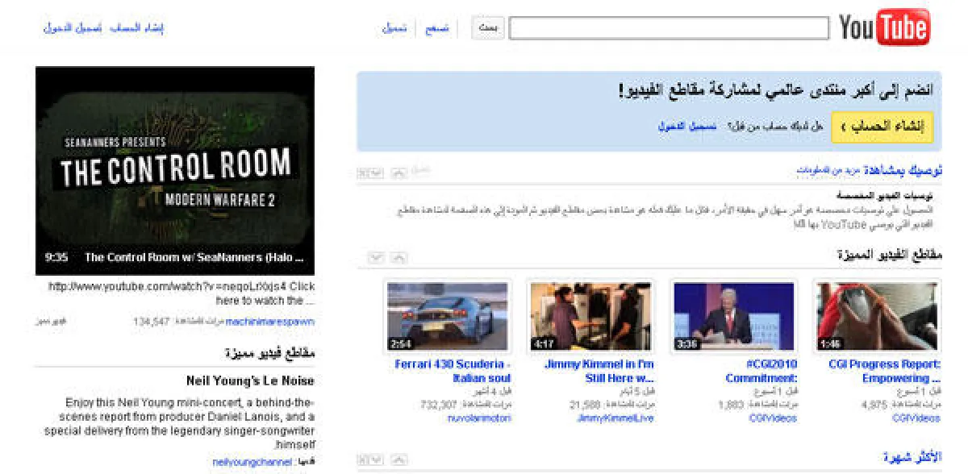Close the الأكثر شهرة module with X
Viewport: 968px width, 474px height.
[364, 459]
